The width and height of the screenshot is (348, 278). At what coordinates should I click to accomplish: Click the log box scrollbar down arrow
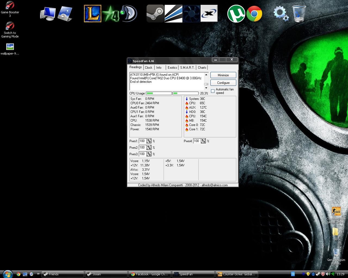[x=206, y=88]
